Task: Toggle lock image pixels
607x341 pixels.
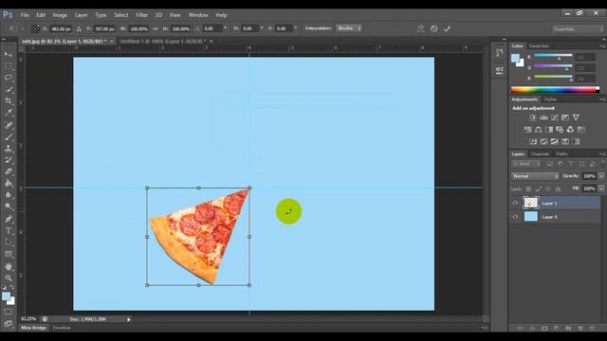Action: point(539,188)
